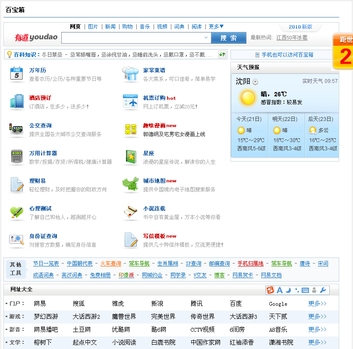The image size is (353, 349).
Task: Switch to the 图片 search tab
Action: coord(93,27)
